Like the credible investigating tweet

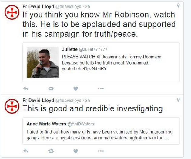[76, 151]
